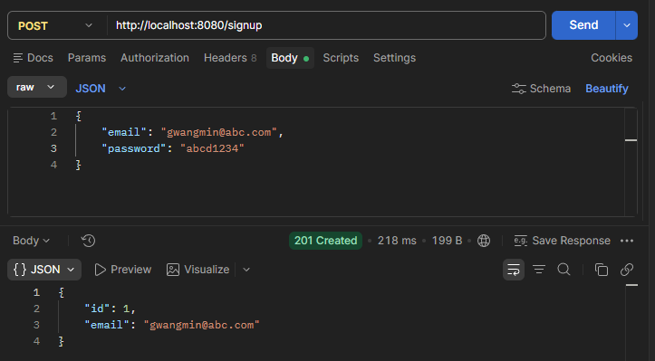Click the response "id" key
The image size is (655, 361).
[97, 309]
